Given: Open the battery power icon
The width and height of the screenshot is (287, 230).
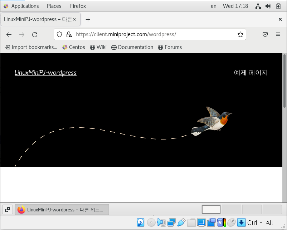Looking at the screenshot, I should click(x=278, y=6).
